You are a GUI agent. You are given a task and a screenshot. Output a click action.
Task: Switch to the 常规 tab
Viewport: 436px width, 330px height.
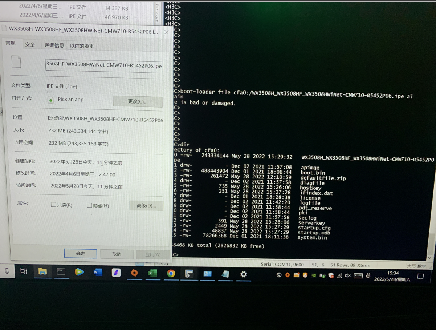click(11, 43)
